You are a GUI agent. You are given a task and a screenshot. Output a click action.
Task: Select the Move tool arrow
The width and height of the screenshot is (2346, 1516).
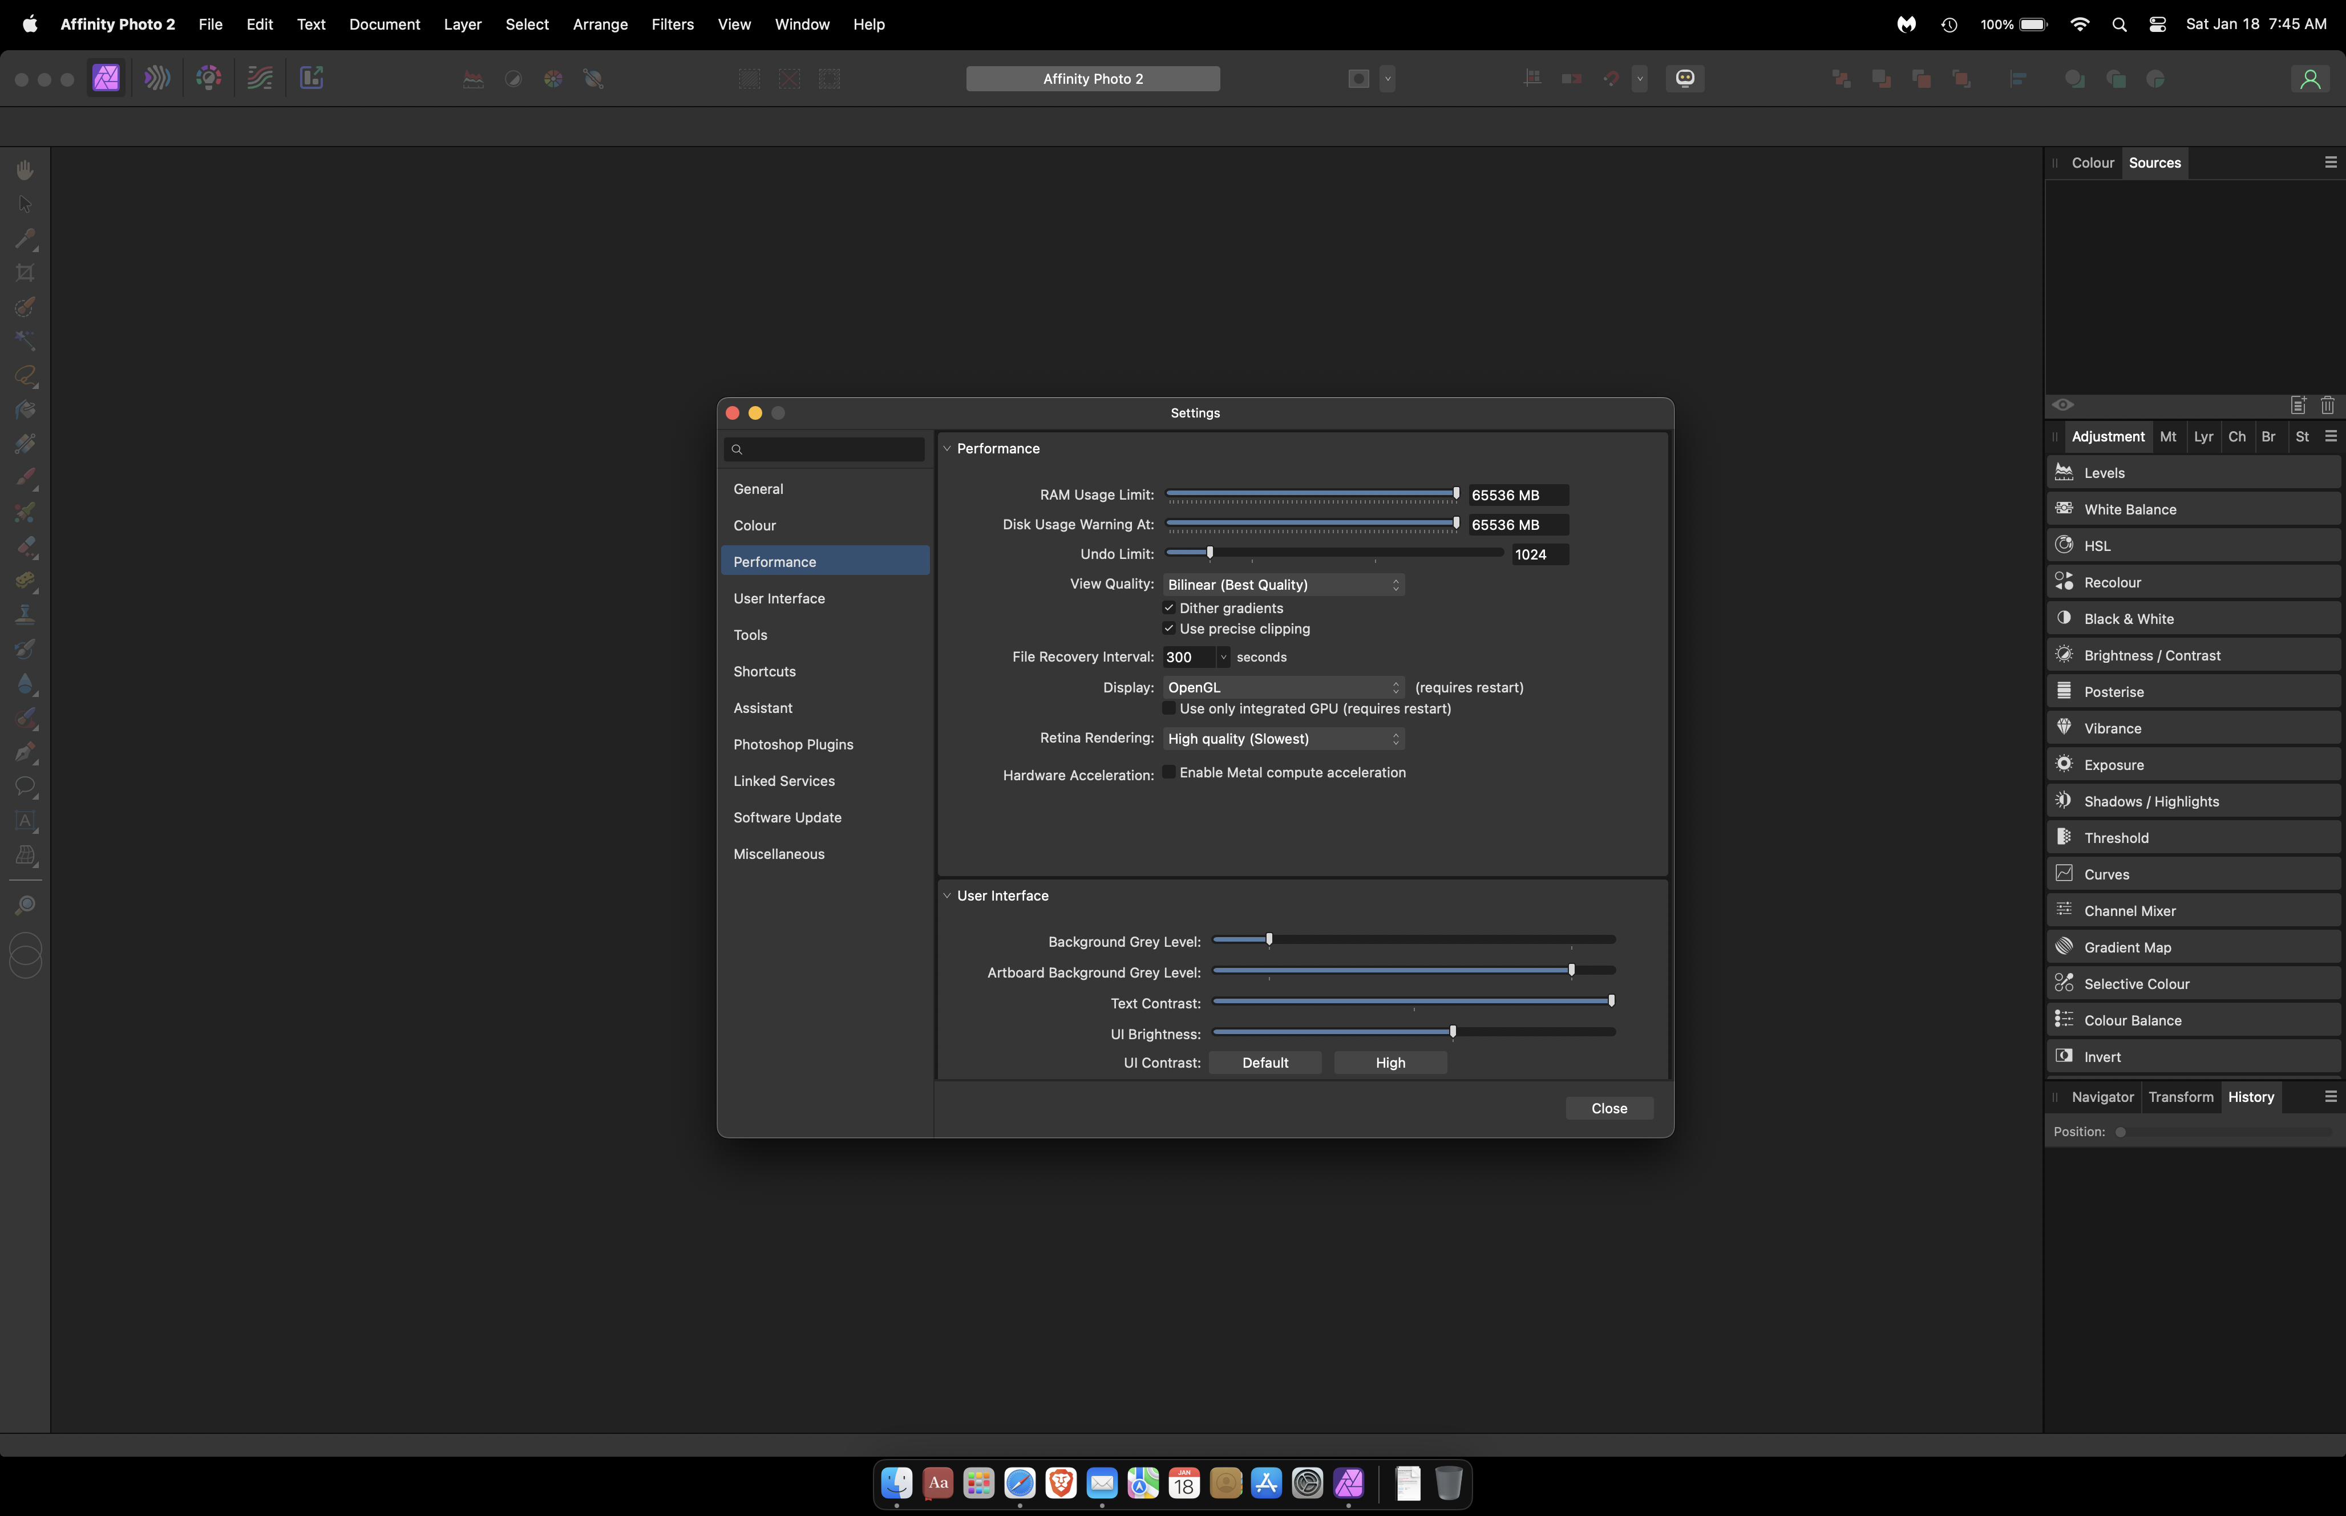click(x=26, y=205)
